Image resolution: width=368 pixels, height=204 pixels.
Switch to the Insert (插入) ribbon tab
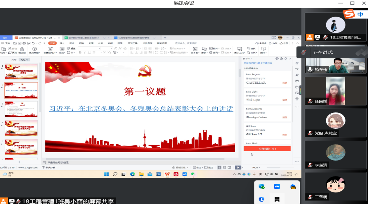(62, 43)
